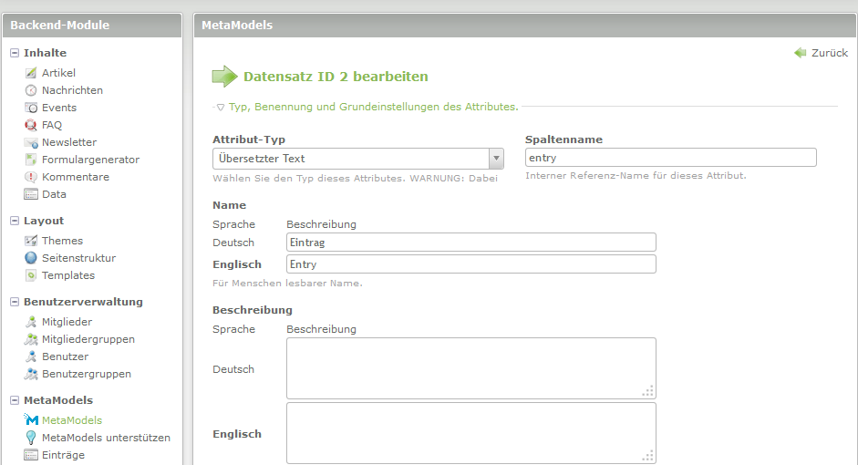Open Formulargenerator in the sidebar
Image resolution: width=858 pixels, height=465 pixels.
point(90,160)
